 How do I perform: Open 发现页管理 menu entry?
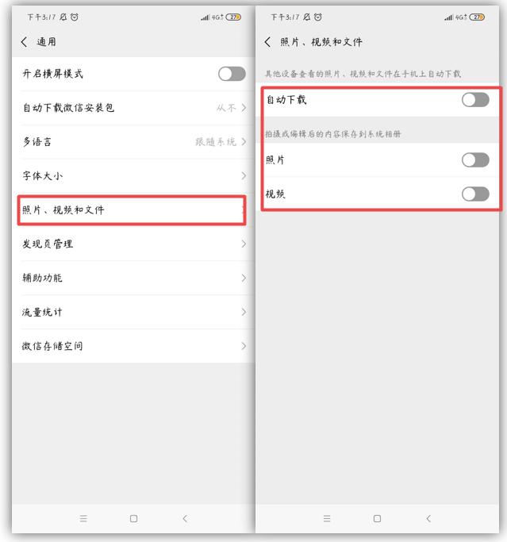(134, 244)
